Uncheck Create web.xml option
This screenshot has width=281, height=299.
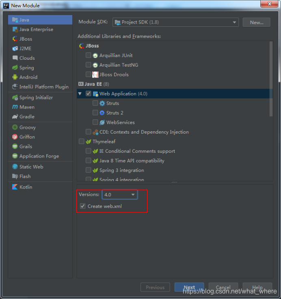tap(82, 206)
